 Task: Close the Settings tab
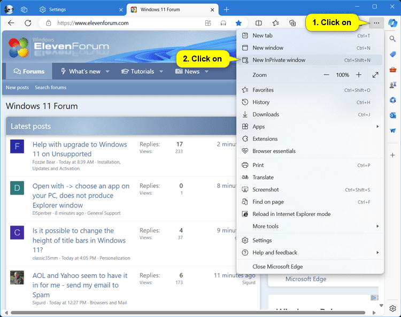point(121,10)
